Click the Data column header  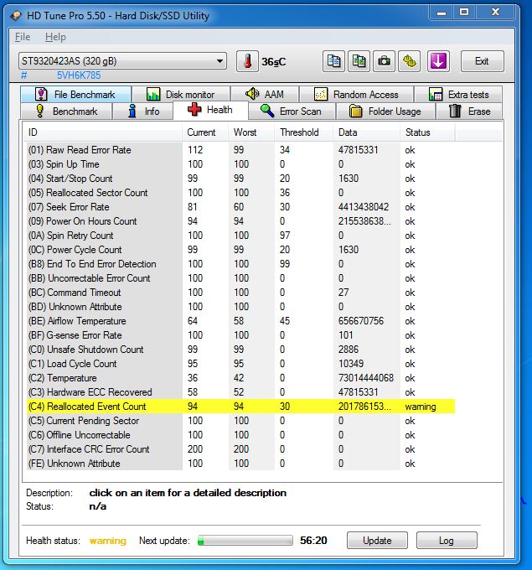click(366, 132)
